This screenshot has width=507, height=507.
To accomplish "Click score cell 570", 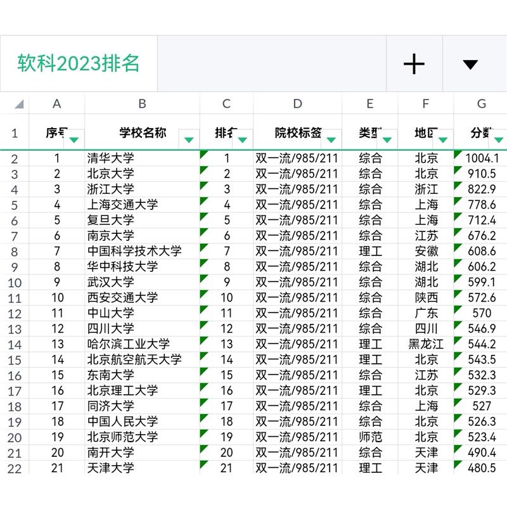I will point(481,313).
